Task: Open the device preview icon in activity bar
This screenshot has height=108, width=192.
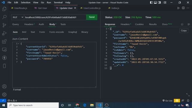Action: (x=4, y=66)
